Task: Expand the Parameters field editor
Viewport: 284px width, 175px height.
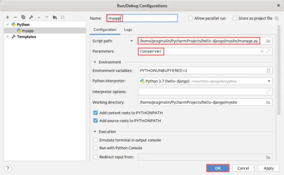Action: [x=268, y=51]
